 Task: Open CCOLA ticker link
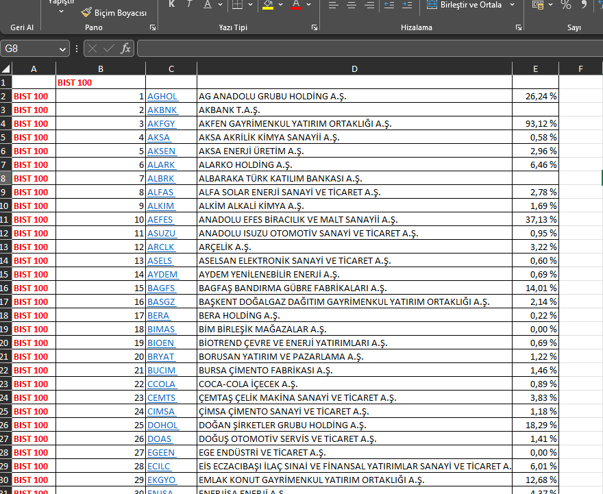(162, 384)
